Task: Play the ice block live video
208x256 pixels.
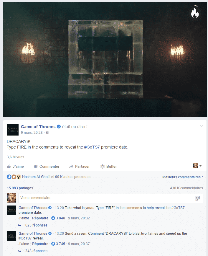Action: point(105,59)
